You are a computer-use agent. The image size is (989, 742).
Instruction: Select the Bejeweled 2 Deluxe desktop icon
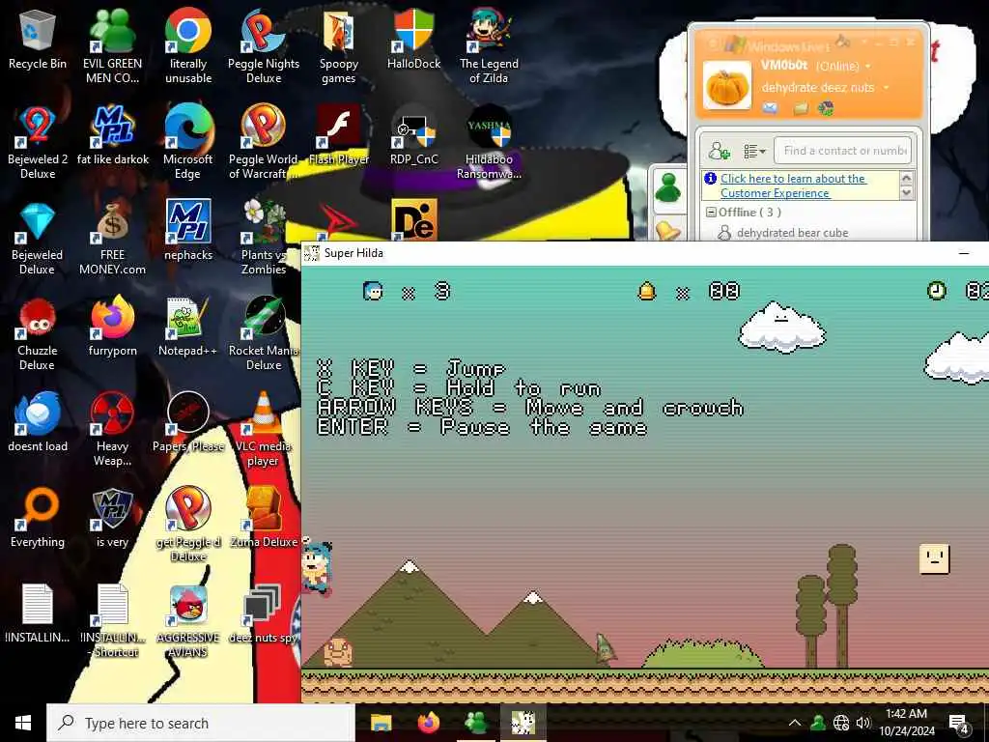click(x=38, y=142)
